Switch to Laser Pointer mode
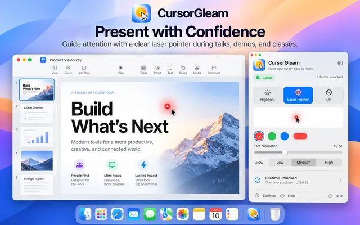 click(x=298, y=95)
